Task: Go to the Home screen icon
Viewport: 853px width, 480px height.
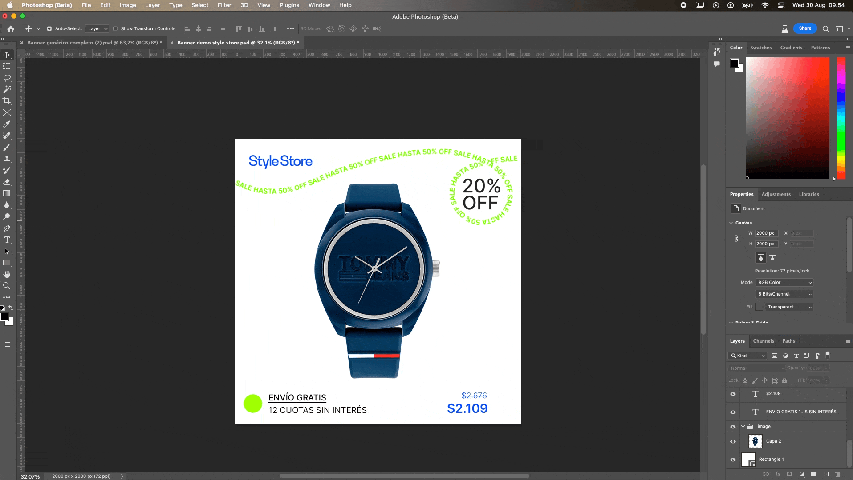Action: point(11,28)
